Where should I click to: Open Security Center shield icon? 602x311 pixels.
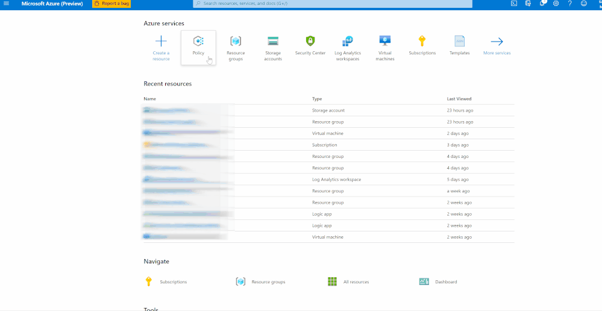[x=310, y=41]
